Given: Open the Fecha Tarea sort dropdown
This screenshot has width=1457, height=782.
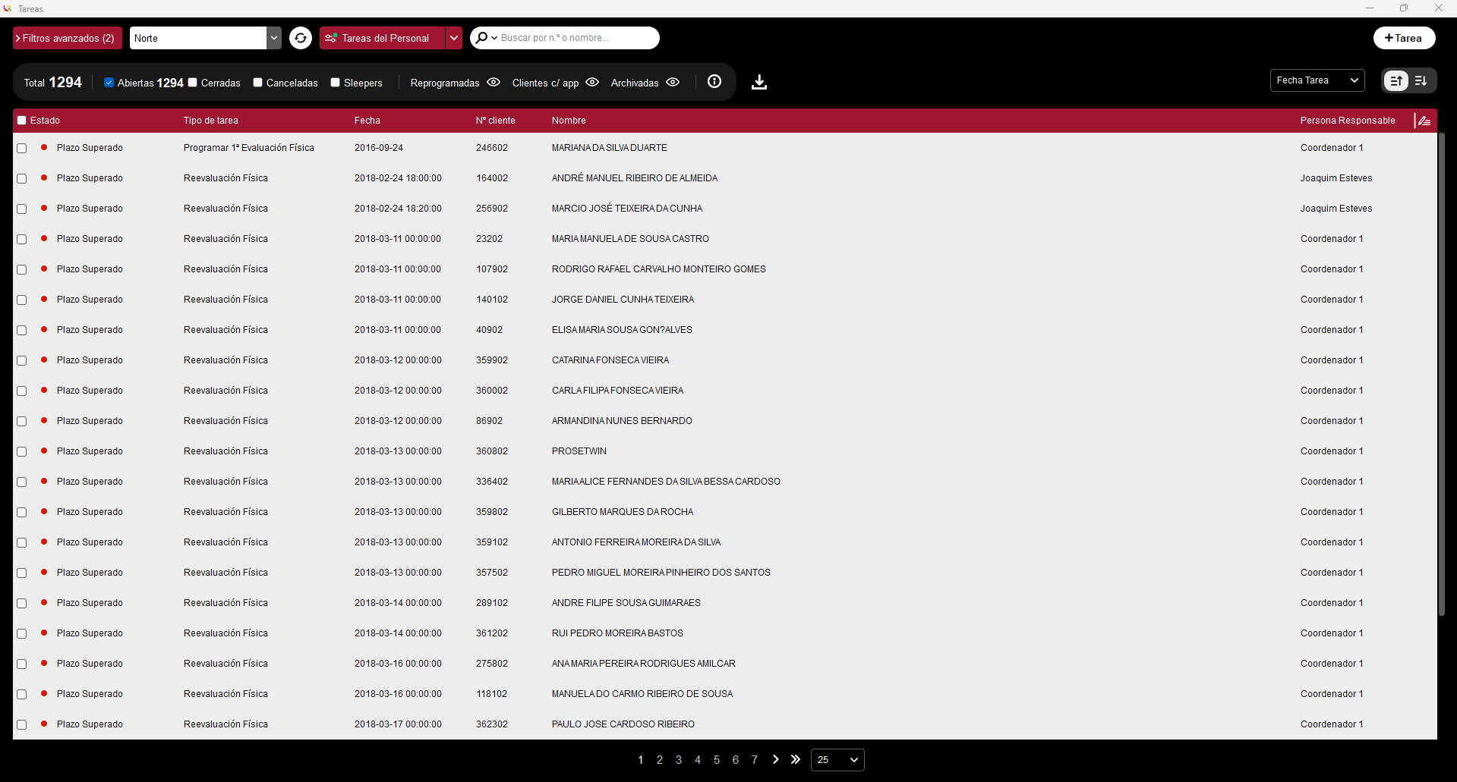Looking at the screenshot, I should coord(1317,80).
